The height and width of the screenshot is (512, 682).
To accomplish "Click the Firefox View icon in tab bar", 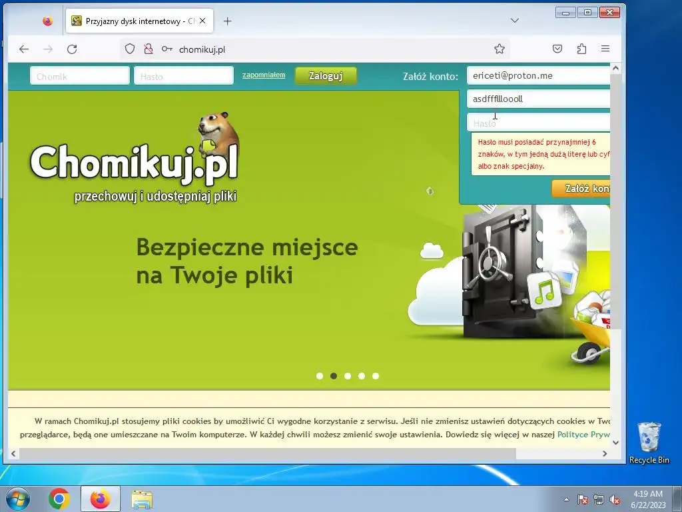I will pos(48,21).
